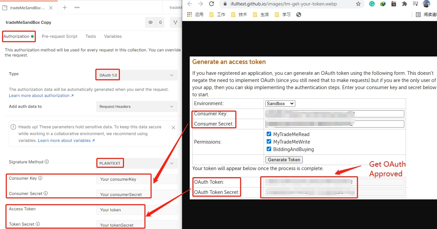Image resolution: width=437 pixels, height=229 pixels.
Task: Open the Chrome extensions puzzle menu
Action: 405,4
